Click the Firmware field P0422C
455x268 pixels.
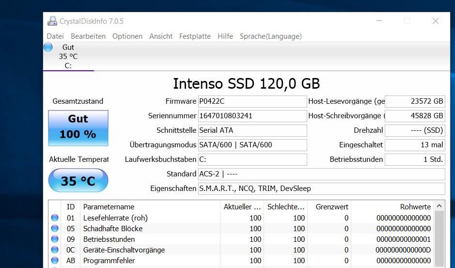click(x=252, y=101)
